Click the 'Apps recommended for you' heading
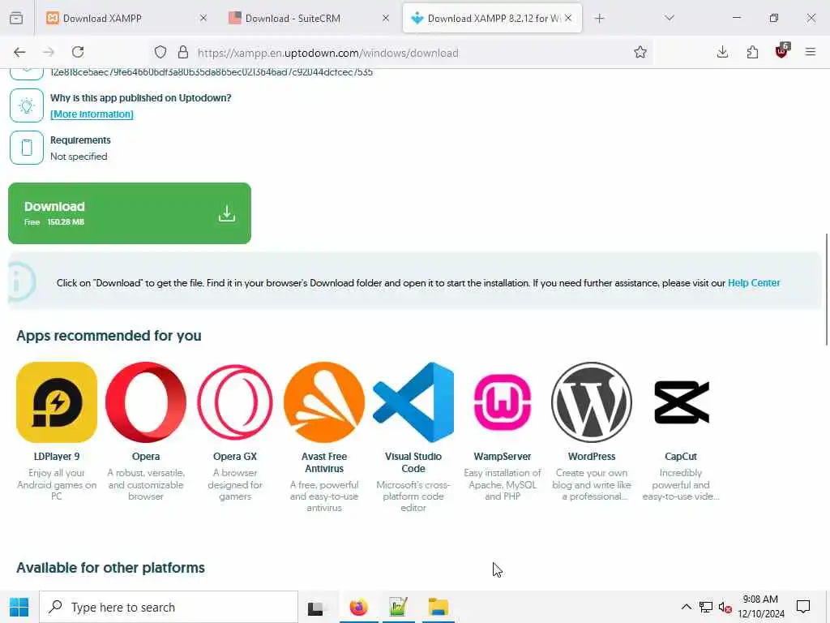The image size is (830, 623). click(x=109, y=335)
